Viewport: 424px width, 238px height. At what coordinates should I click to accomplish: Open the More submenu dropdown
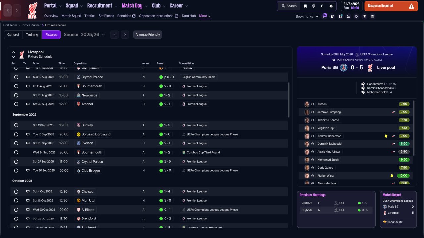click(x=205, y=16)
